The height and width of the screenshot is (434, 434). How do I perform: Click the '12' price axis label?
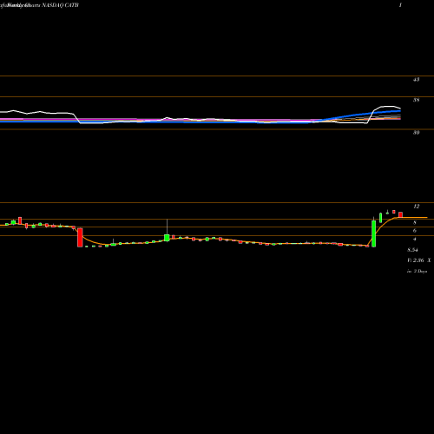tap(416, 207)
